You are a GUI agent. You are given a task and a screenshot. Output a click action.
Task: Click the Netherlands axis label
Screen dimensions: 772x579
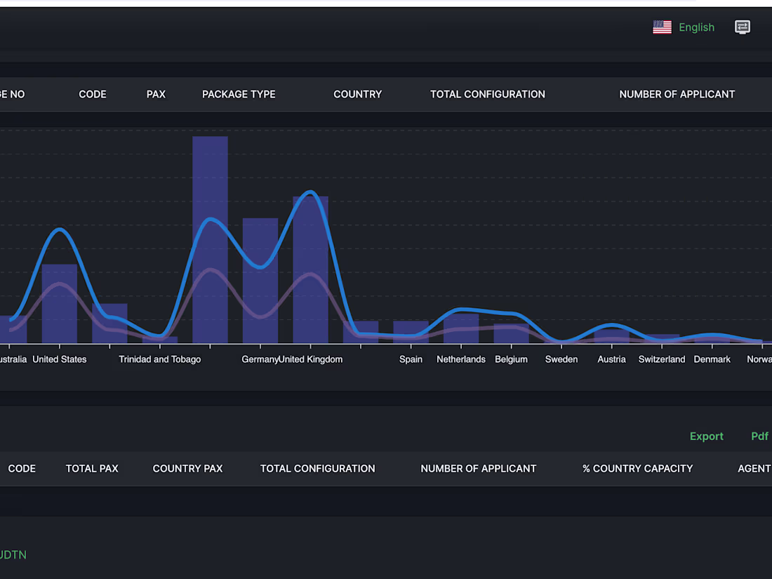click(x=461, y=359)
